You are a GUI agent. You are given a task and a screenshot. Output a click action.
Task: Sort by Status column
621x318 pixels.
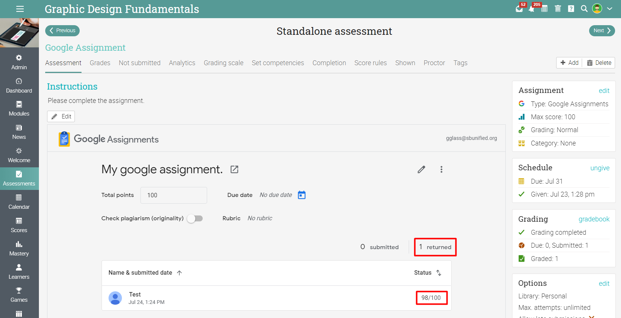pos(428,273)
